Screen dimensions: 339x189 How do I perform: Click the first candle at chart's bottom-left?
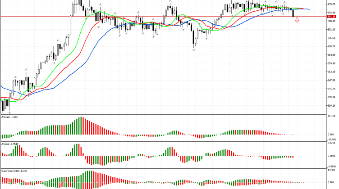(x=3, y=105)
